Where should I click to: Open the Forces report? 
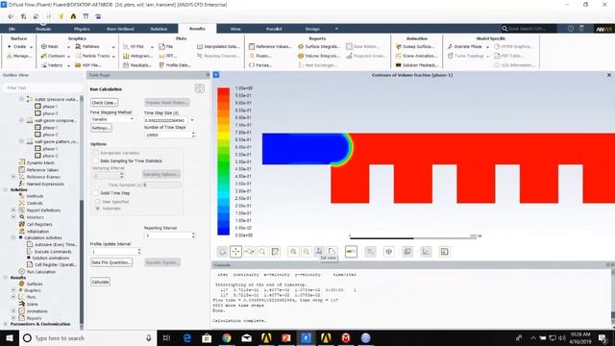pos(260,65)
